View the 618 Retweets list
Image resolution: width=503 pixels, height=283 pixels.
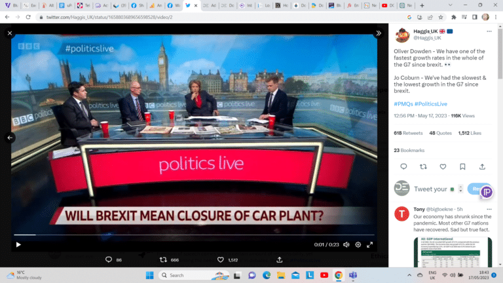[408, 133]
